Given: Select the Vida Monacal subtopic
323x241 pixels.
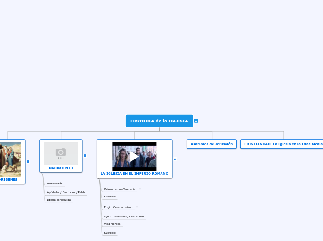Looking at the screenshot, I should pyautogui.click(x=113, y=224).
